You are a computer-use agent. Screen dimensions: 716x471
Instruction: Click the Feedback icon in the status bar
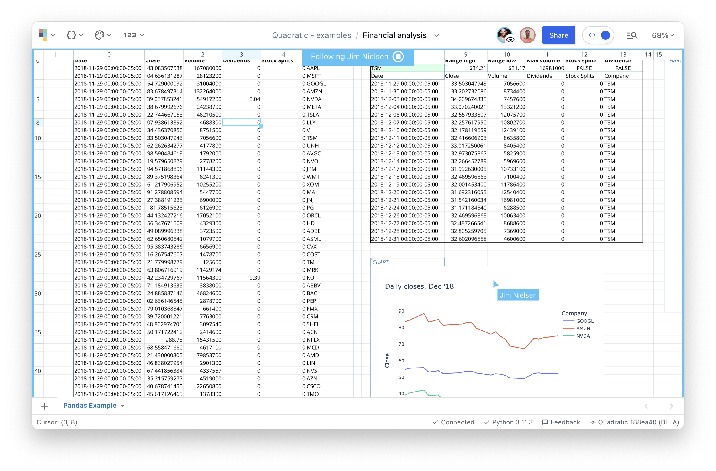point(545,422)
